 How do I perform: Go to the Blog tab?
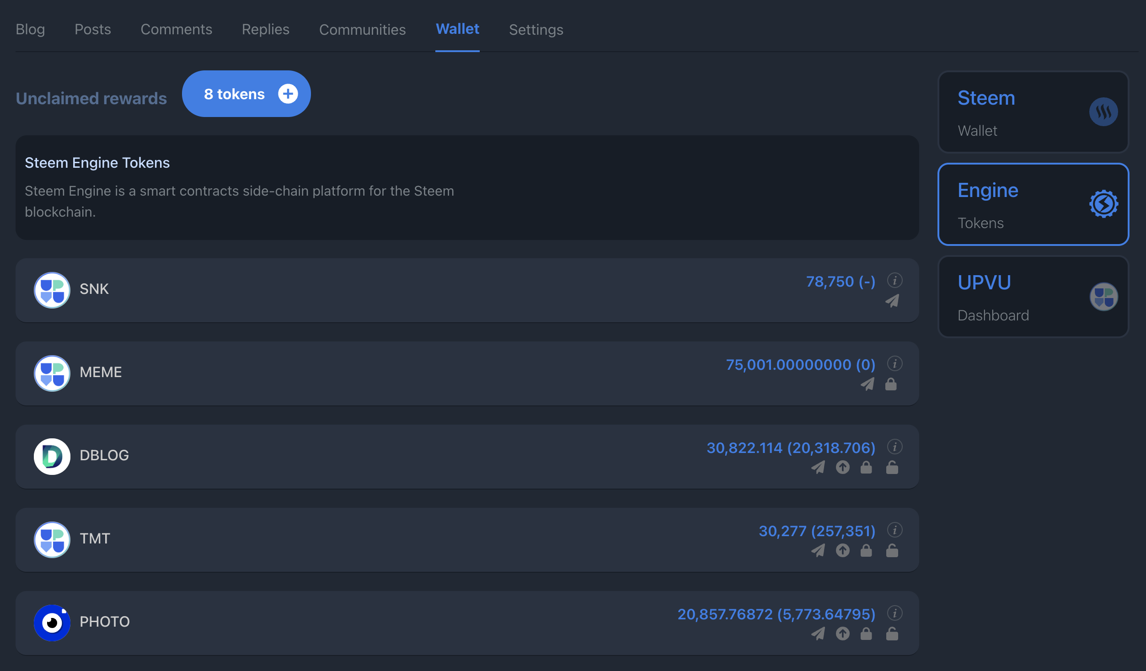(30, 30)
